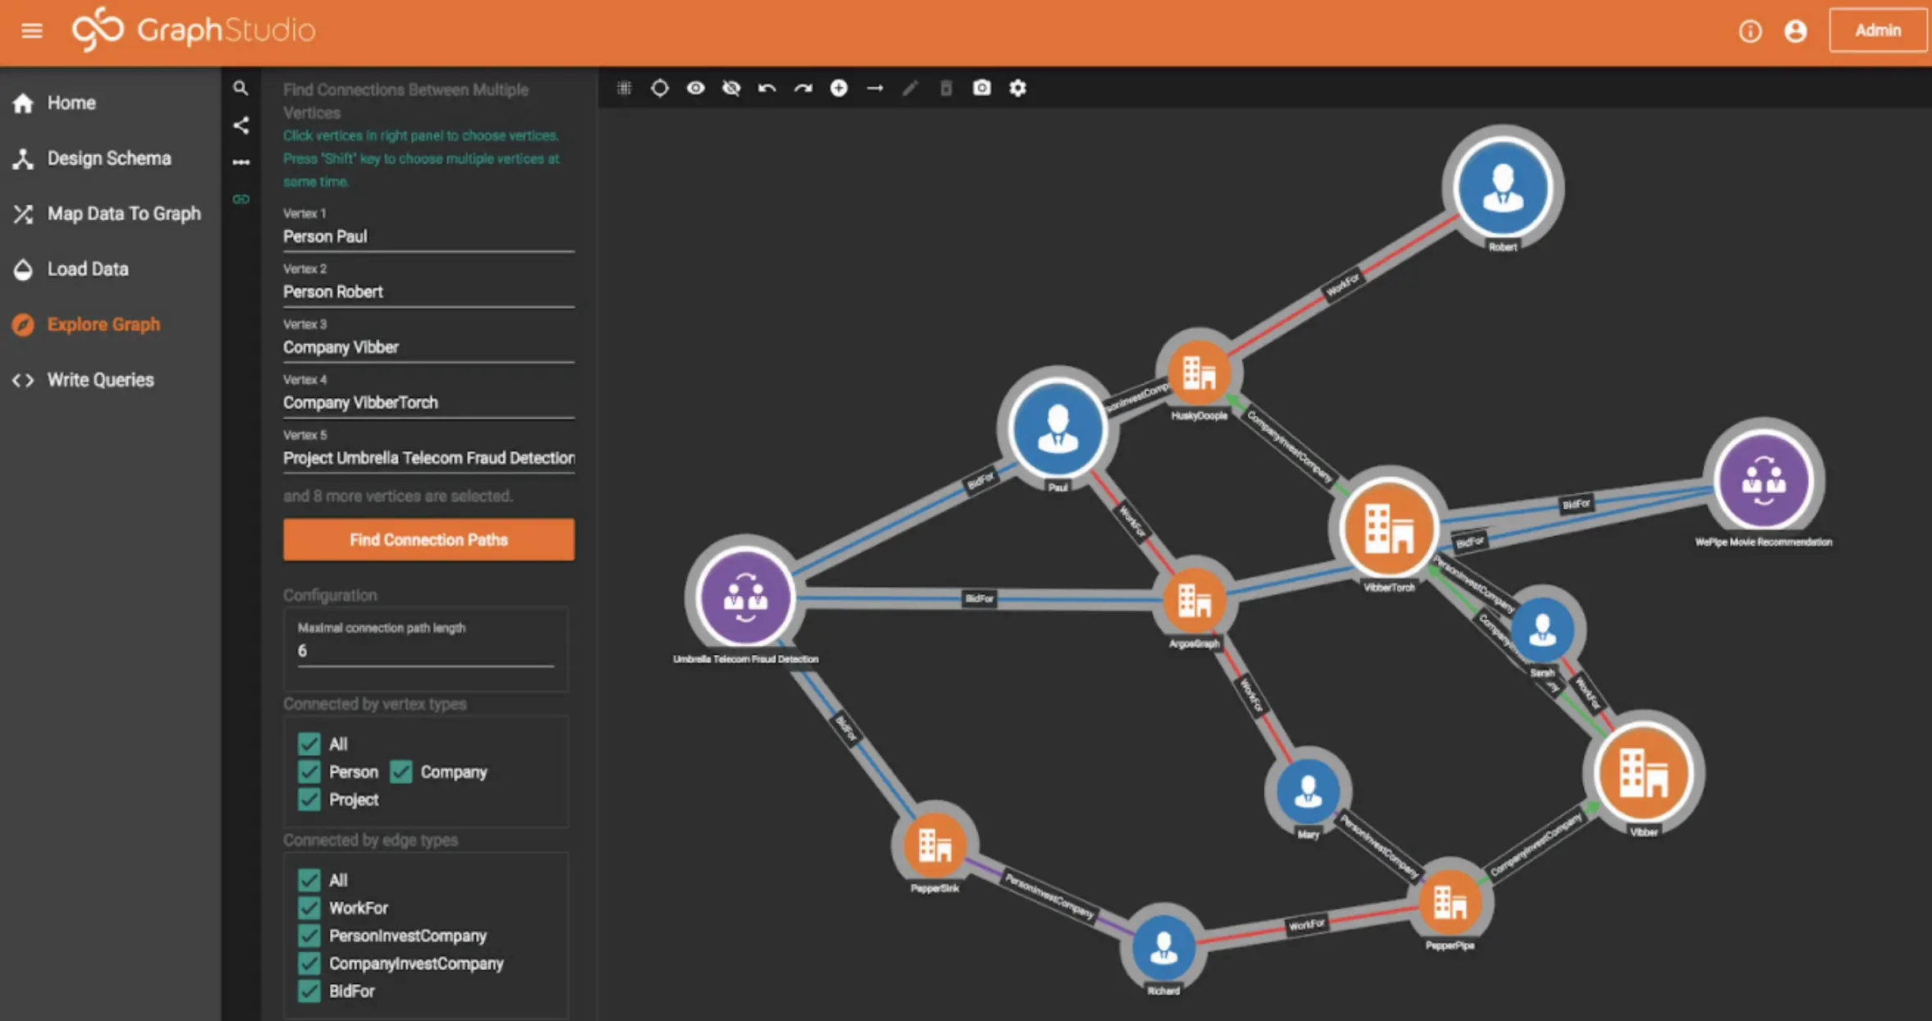The height and width of the screenshot is (1021, 1932).
Task: Click the screenshot camera icon
Action: pyautogui.click(x=982, y=88)
